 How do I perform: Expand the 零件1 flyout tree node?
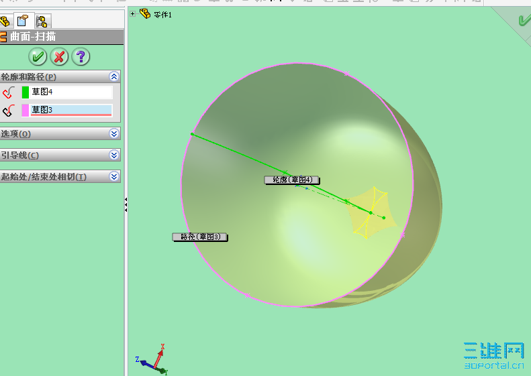(x=133, y=14)
